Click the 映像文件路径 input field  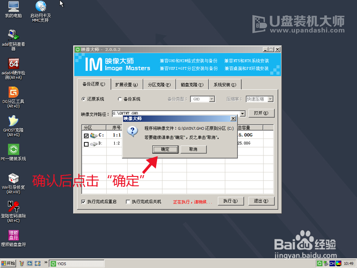tap(176, 113)
